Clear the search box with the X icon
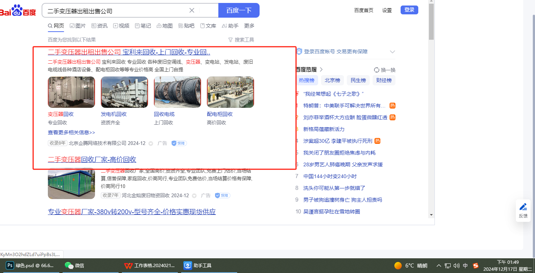This screenshot has height=273, width=535. [192, 10]
